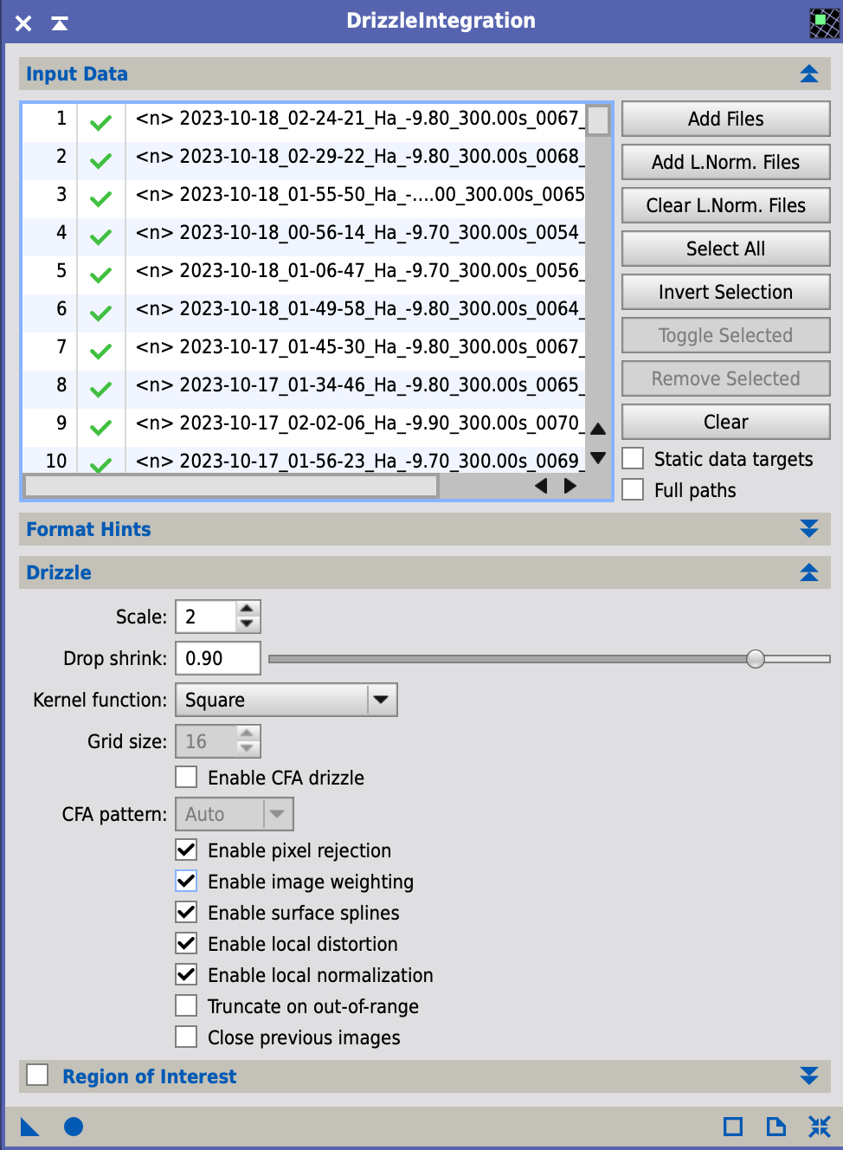Uncheck Enable local normalization
Screen dimensions: 843x1150
click(186, 974)
